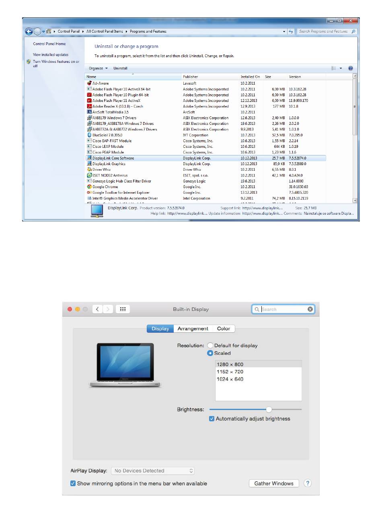The image size is (382, 524).
Task: Select the Cisco LEAP Module row
Action: point(206,147)
